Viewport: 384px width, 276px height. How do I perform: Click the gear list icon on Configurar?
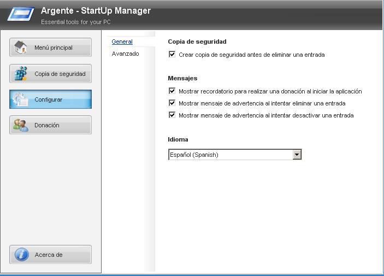point(21,99)
